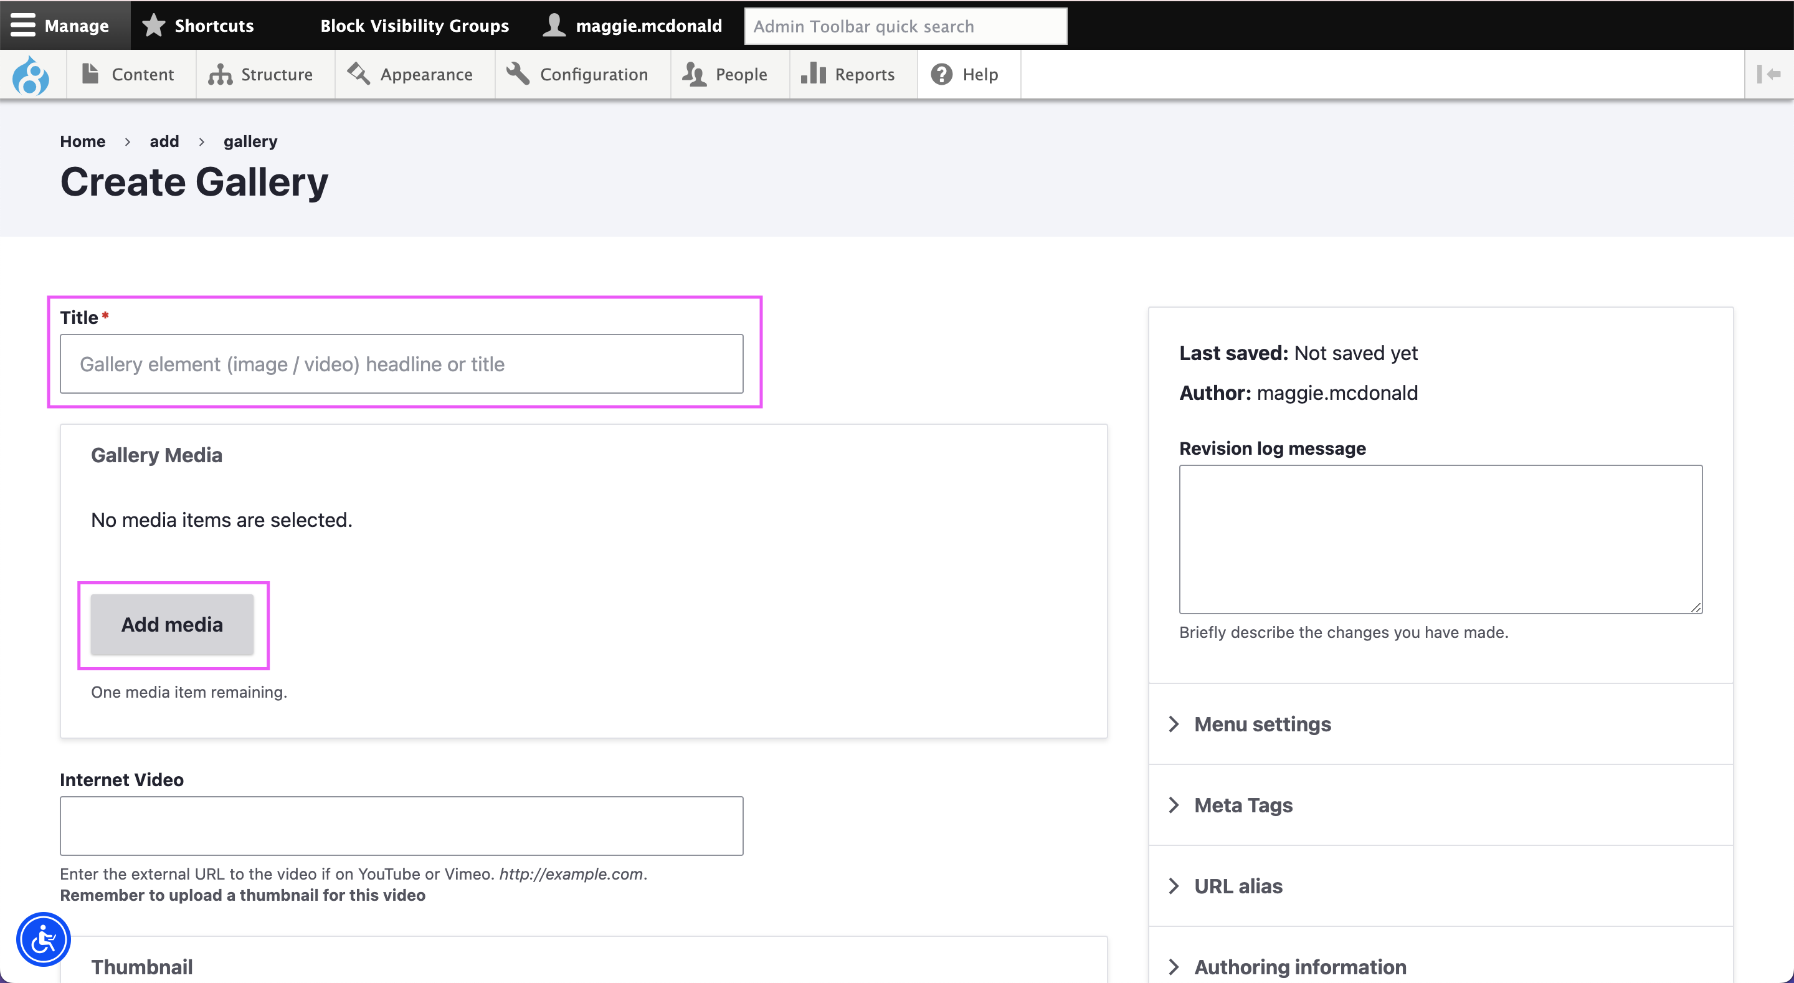Image resolution: width=1794 pixels, height=983 pixels.
Task: Click into the gallery Title field
Action: (401, 364)
